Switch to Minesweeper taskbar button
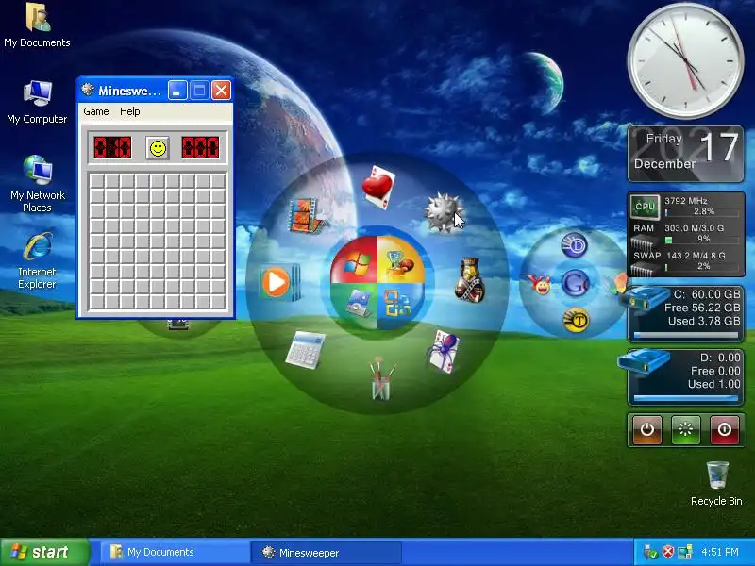The image size is (755, 566). pos(327,553)
